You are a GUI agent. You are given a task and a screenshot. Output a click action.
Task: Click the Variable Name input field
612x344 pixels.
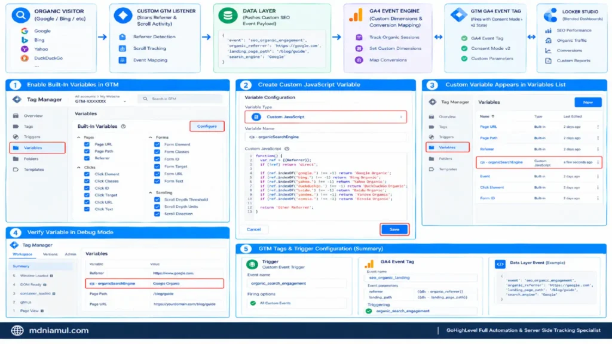click(326, 137)
